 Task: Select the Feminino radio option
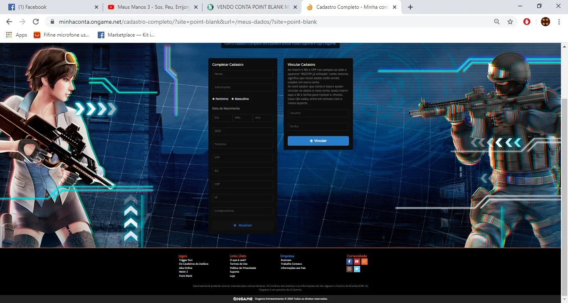220,99
